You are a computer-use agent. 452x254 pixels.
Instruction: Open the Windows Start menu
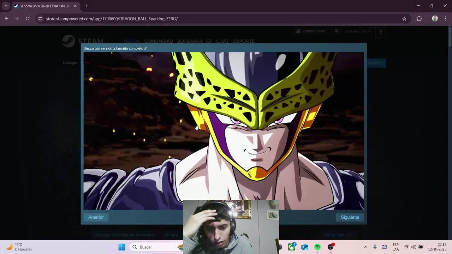122,247
